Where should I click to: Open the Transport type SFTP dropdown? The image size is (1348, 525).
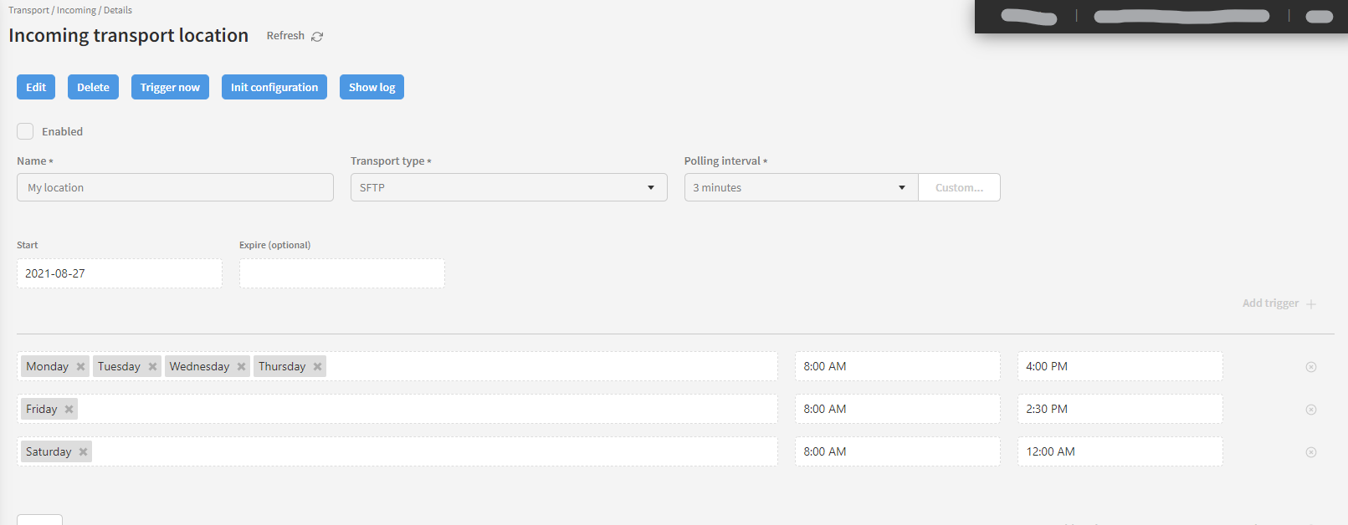click(509, 187)
